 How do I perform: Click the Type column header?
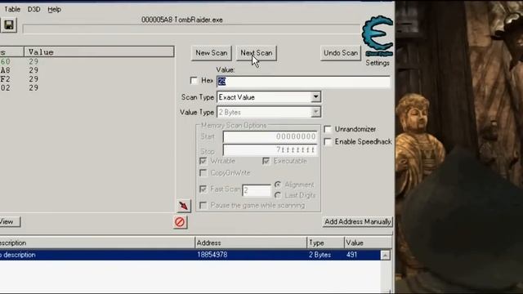pos(325,243)
